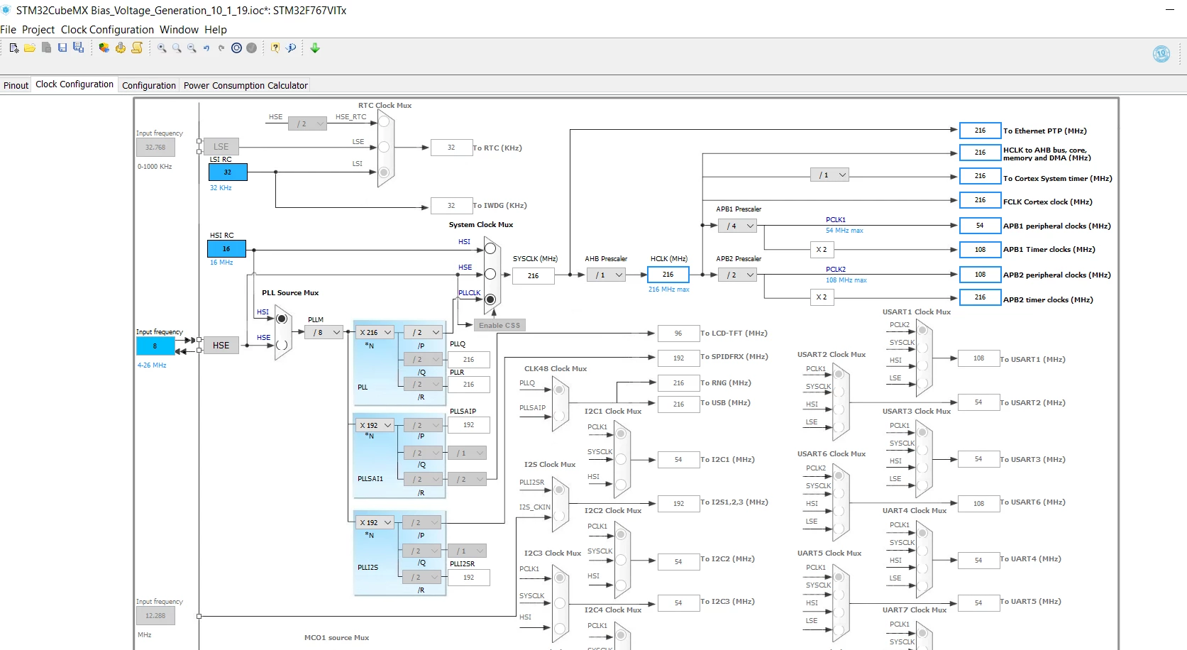The width and height of the screenshot is (1187, 650).
Task: Select HSI in System Clock Mux
Action: (490, 248)
